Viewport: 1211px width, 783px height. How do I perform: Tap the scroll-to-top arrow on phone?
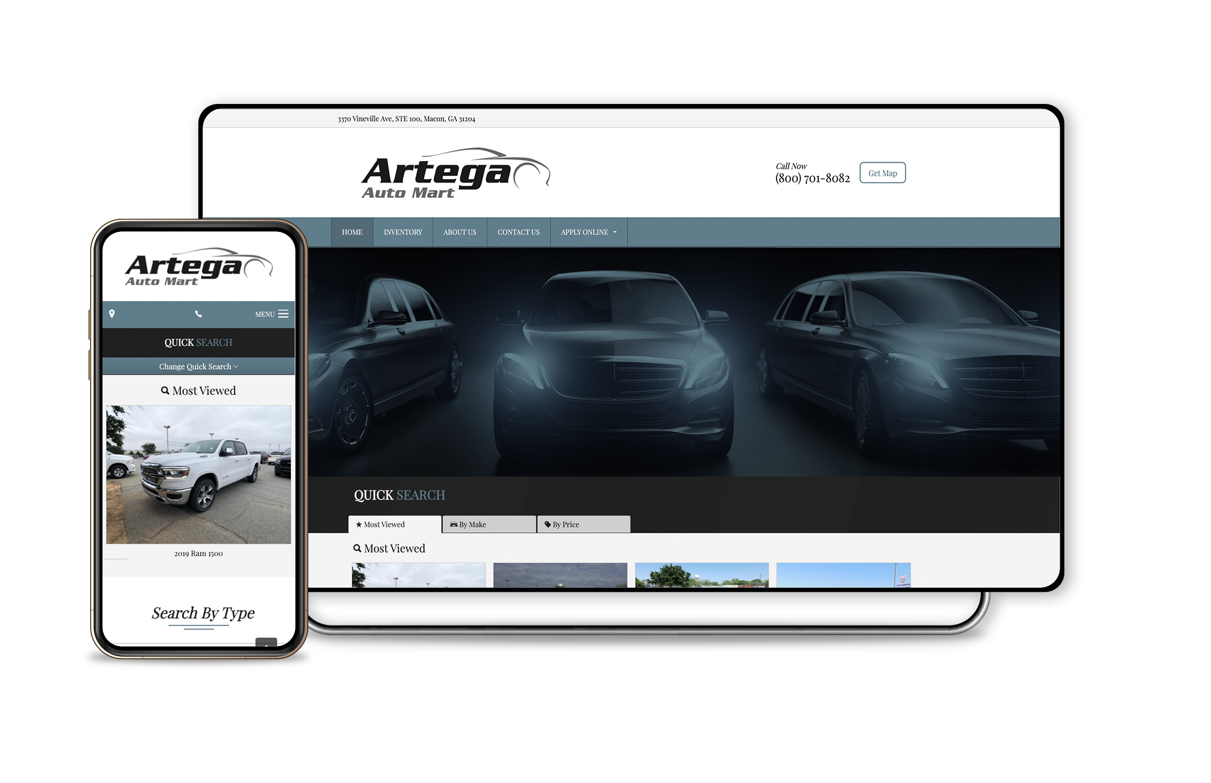[x=266, y=643]
